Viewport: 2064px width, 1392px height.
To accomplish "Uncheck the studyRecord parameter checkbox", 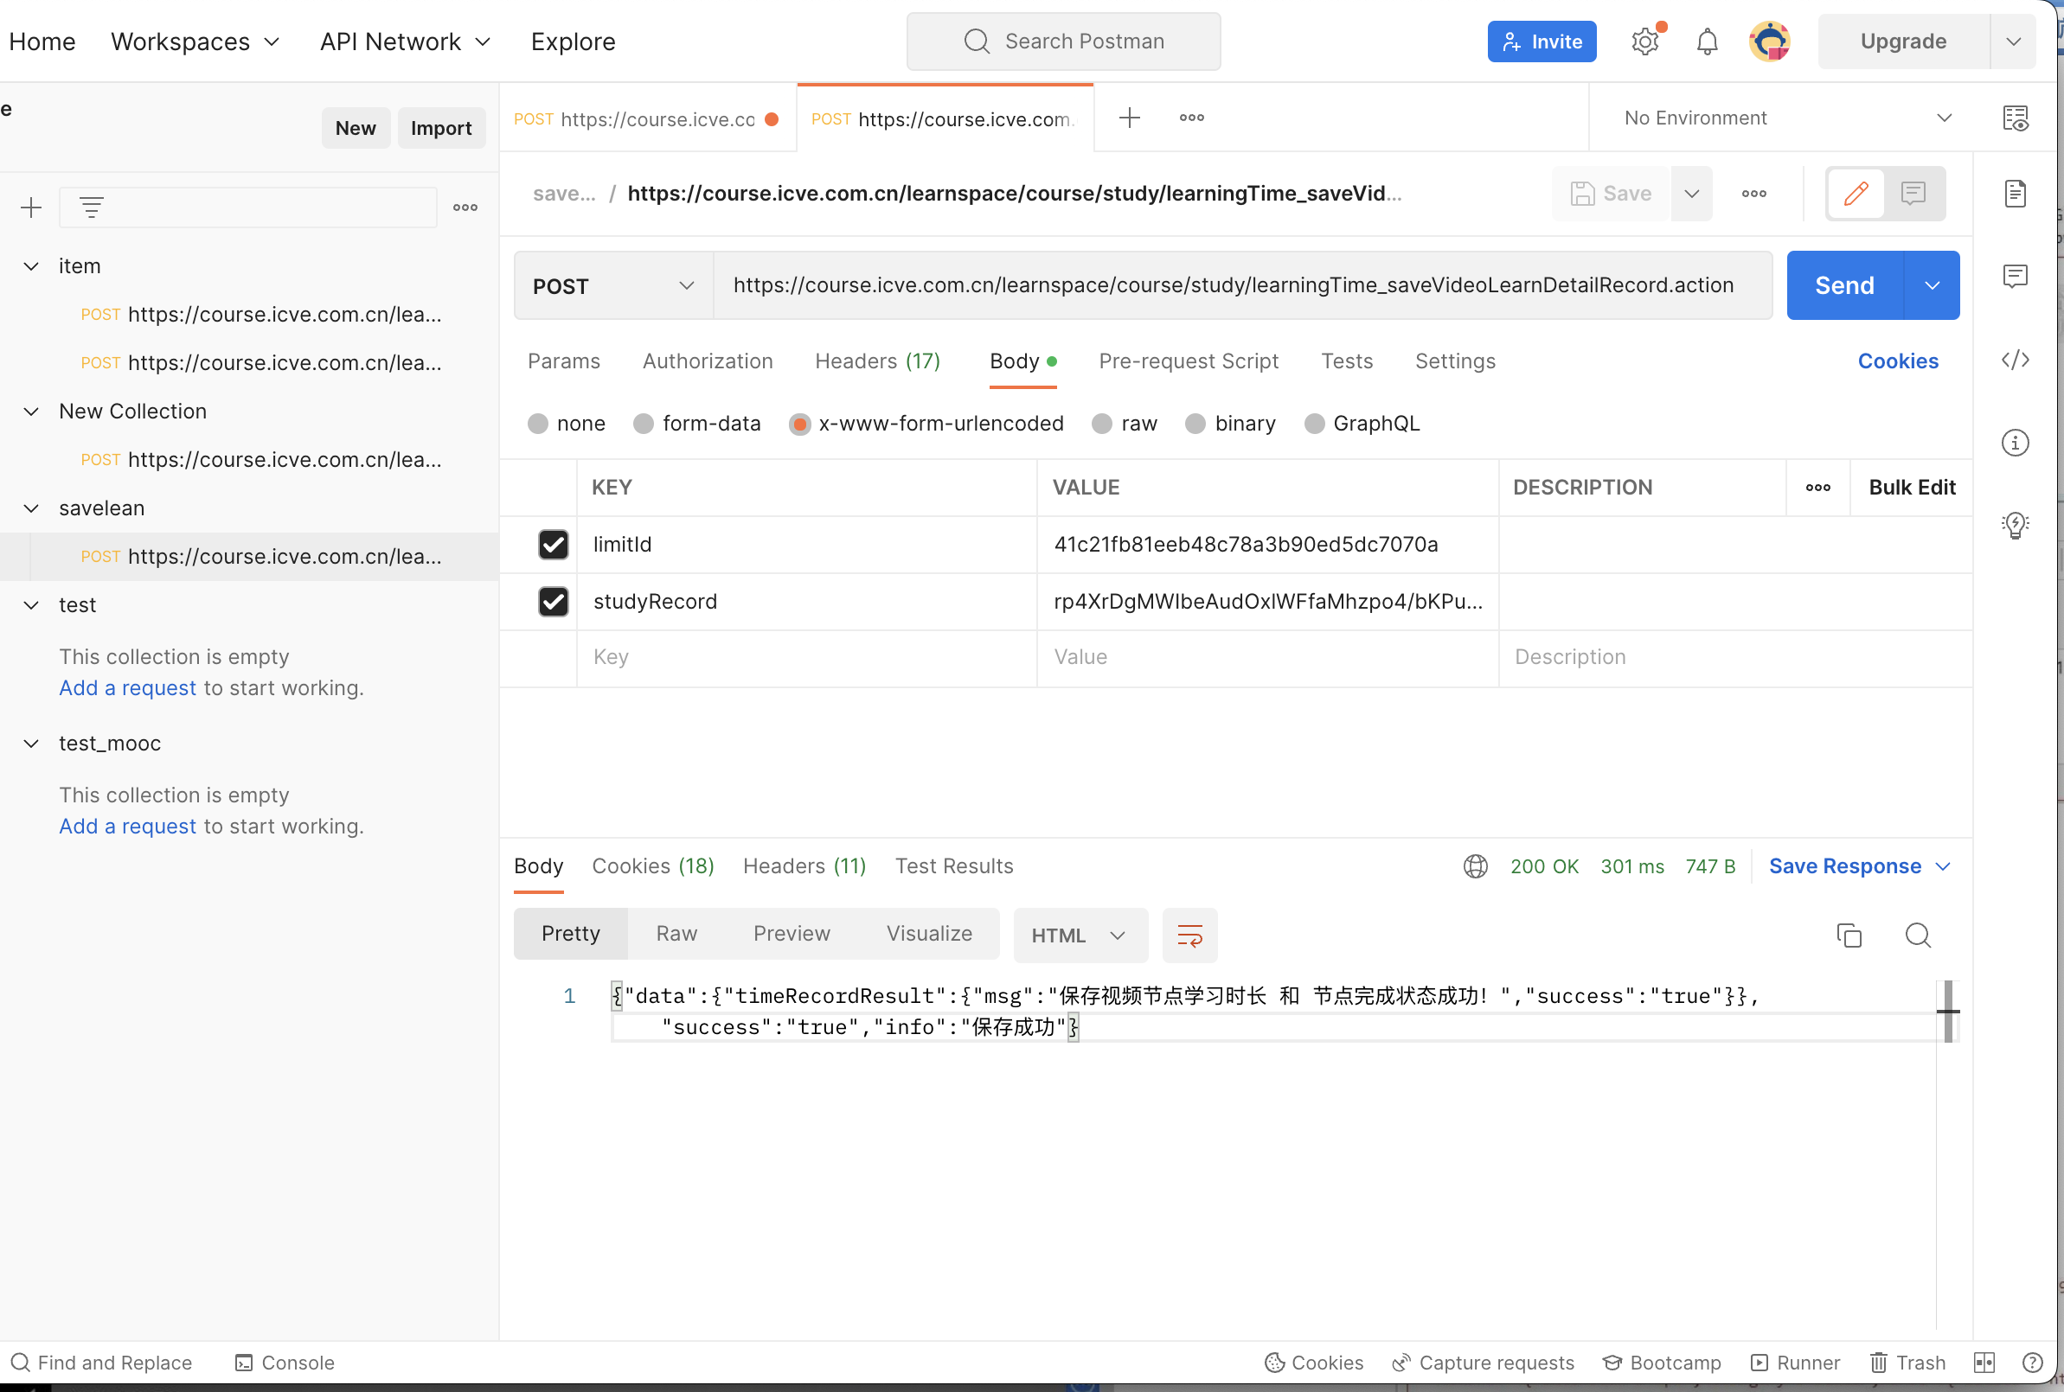I will tap(554, 602).
